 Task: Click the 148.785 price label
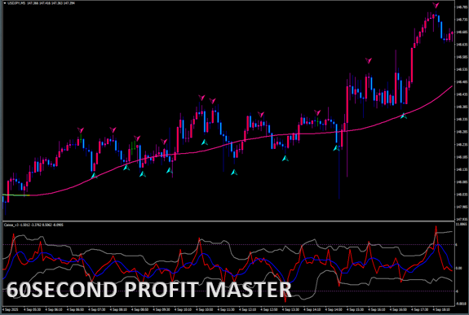pyautogui.click(x=462, y=7)
